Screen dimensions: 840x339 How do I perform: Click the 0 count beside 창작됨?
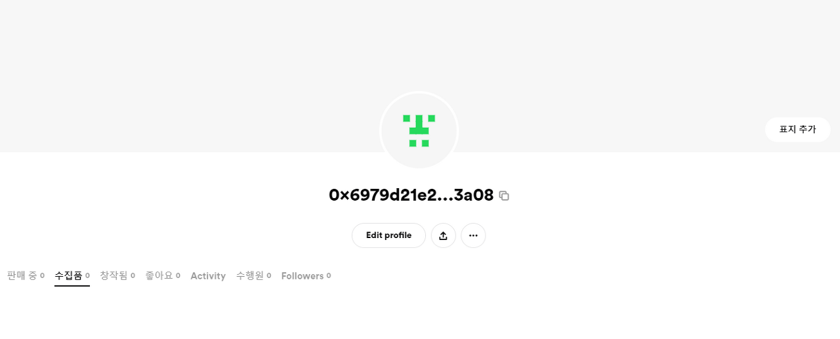[133, 276]
